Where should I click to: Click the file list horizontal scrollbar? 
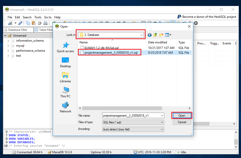click(x=122, y=108)
